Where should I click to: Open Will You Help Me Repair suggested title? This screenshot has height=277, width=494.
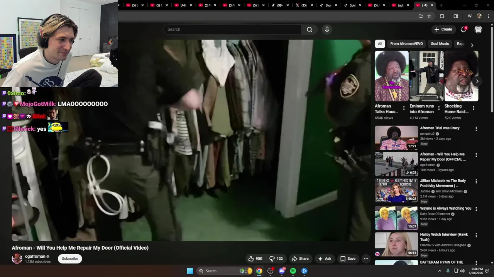point(443,157)
